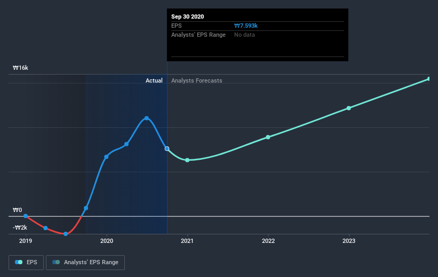Screen dimensions: 438x277
Task: Click the 2019 x-axis label
Action: (x=26, y=241)
